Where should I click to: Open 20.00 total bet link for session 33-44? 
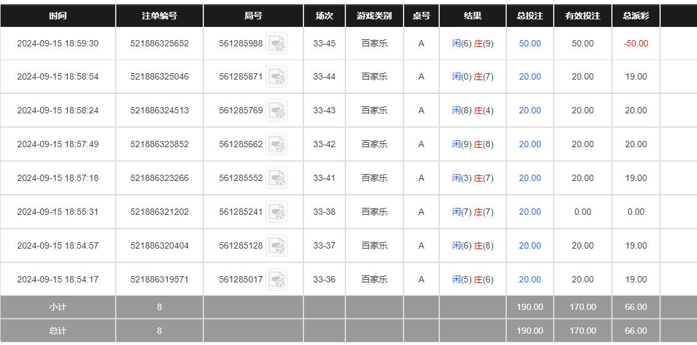pyautogui.click(x=530, y=77)
